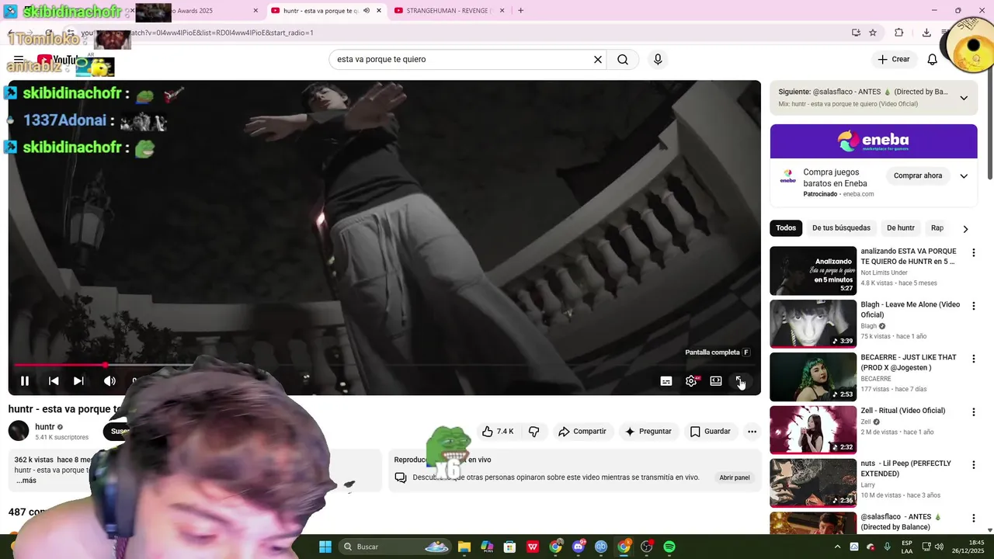Open File Explorer from taskbar
Viewport: 994px width, 559px height.
point(464,547)
